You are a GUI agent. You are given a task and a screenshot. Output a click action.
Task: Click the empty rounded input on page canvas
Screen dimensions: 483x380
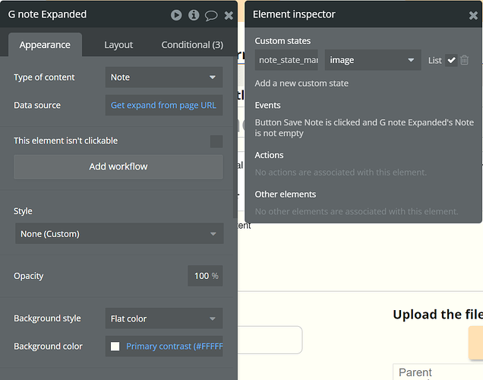tap(270, 340)
